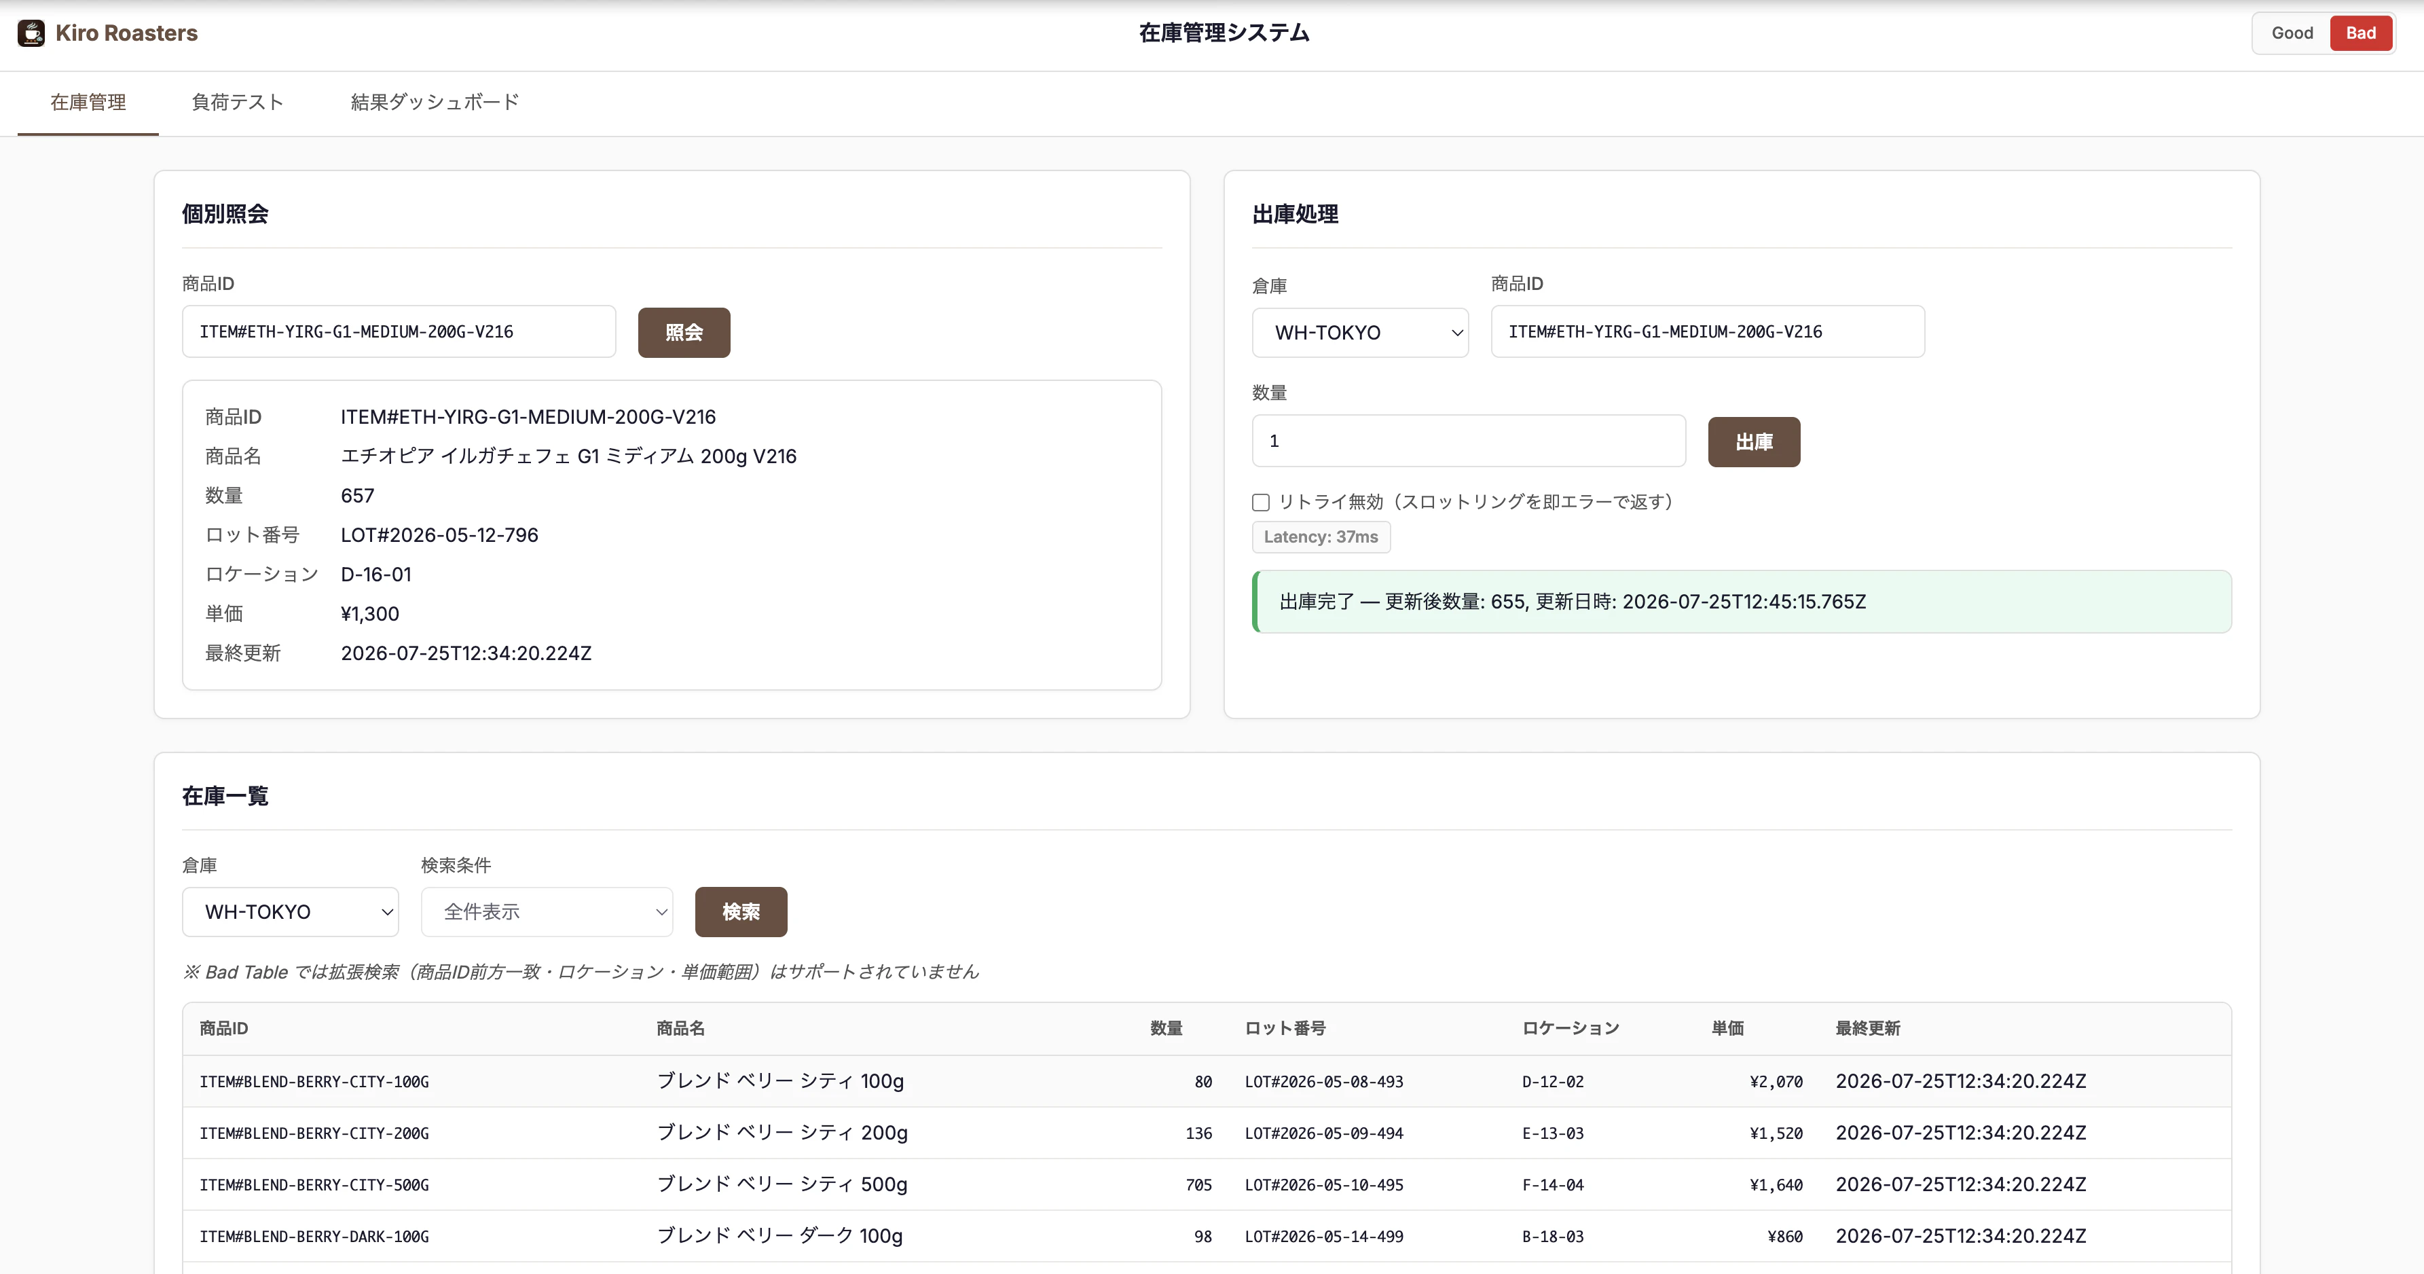
Task: Click the 個別照会 section heading
Action: 225,215
